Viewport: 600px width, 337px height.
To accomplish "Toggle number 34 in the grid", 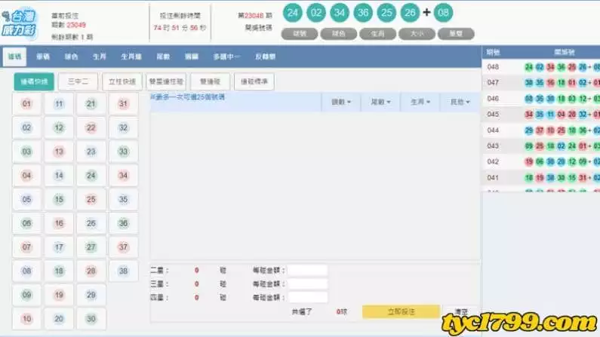I will 123,176.
